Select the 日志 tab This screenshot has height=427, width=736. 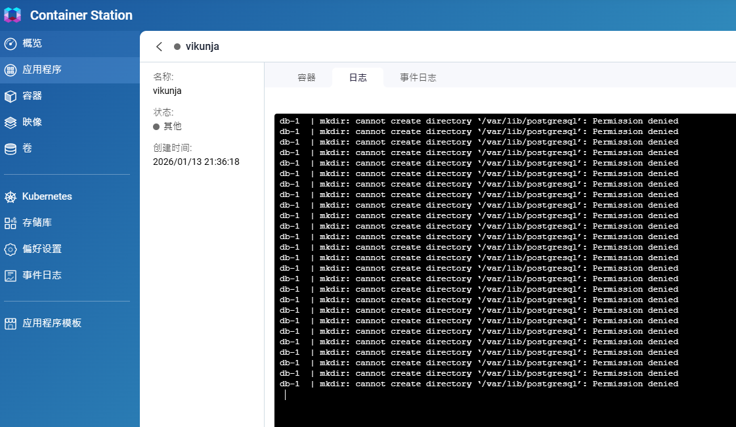coord(358,78)
